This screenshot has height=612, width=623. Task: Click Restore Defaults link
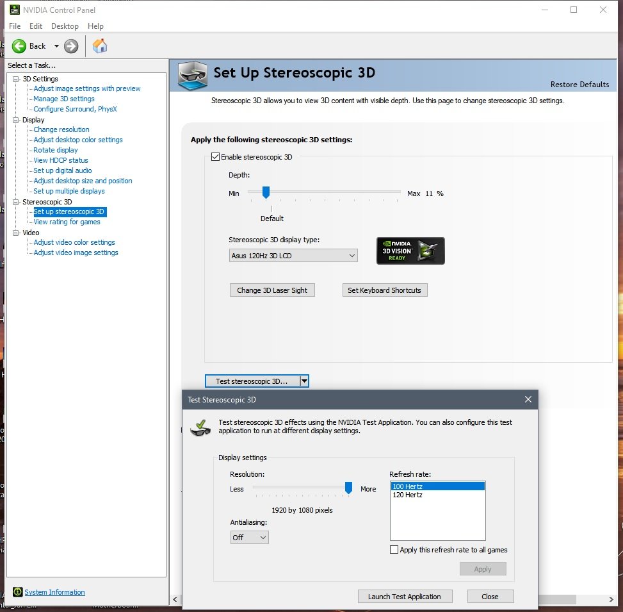coord(579,85)
